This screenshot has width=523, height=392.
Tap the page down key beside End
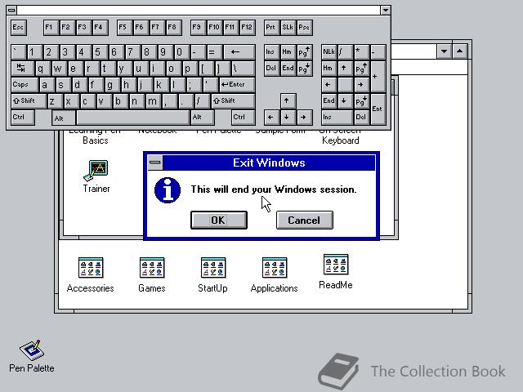coord(304,69)
